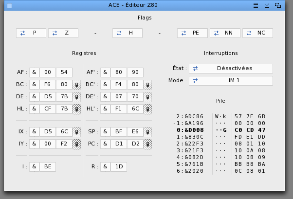Image resolution: width=293 pixels, height=199 pixels.
Task: Click the iconify arrow in title bar
Action: click(x=267, y=5)
